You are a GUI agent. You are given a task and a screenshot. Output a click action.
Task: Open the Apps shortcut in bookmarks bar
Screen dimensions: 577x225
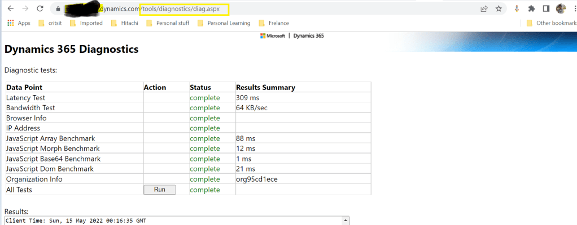point(19,23)
